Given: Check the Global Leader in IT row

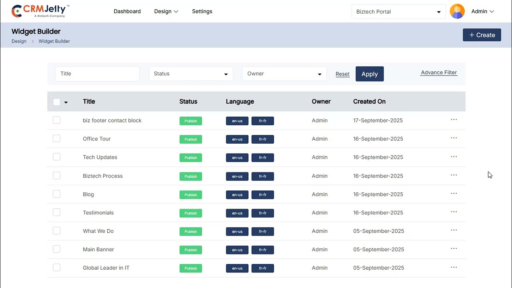Looking at the screenshot, I should click(56, 268).
